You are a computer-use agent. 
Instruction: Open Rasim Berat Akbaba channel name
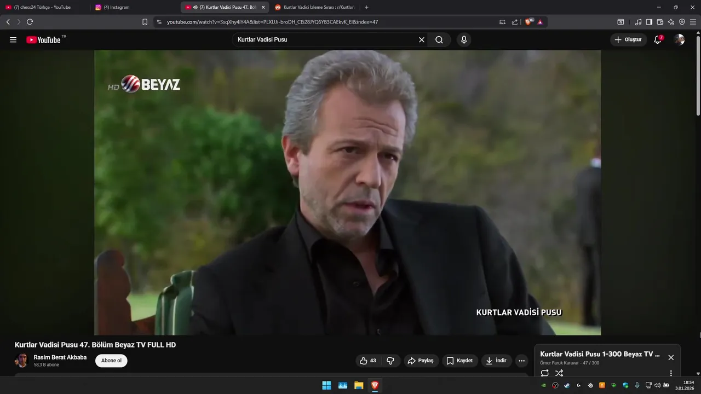click(x=60, y=357)
